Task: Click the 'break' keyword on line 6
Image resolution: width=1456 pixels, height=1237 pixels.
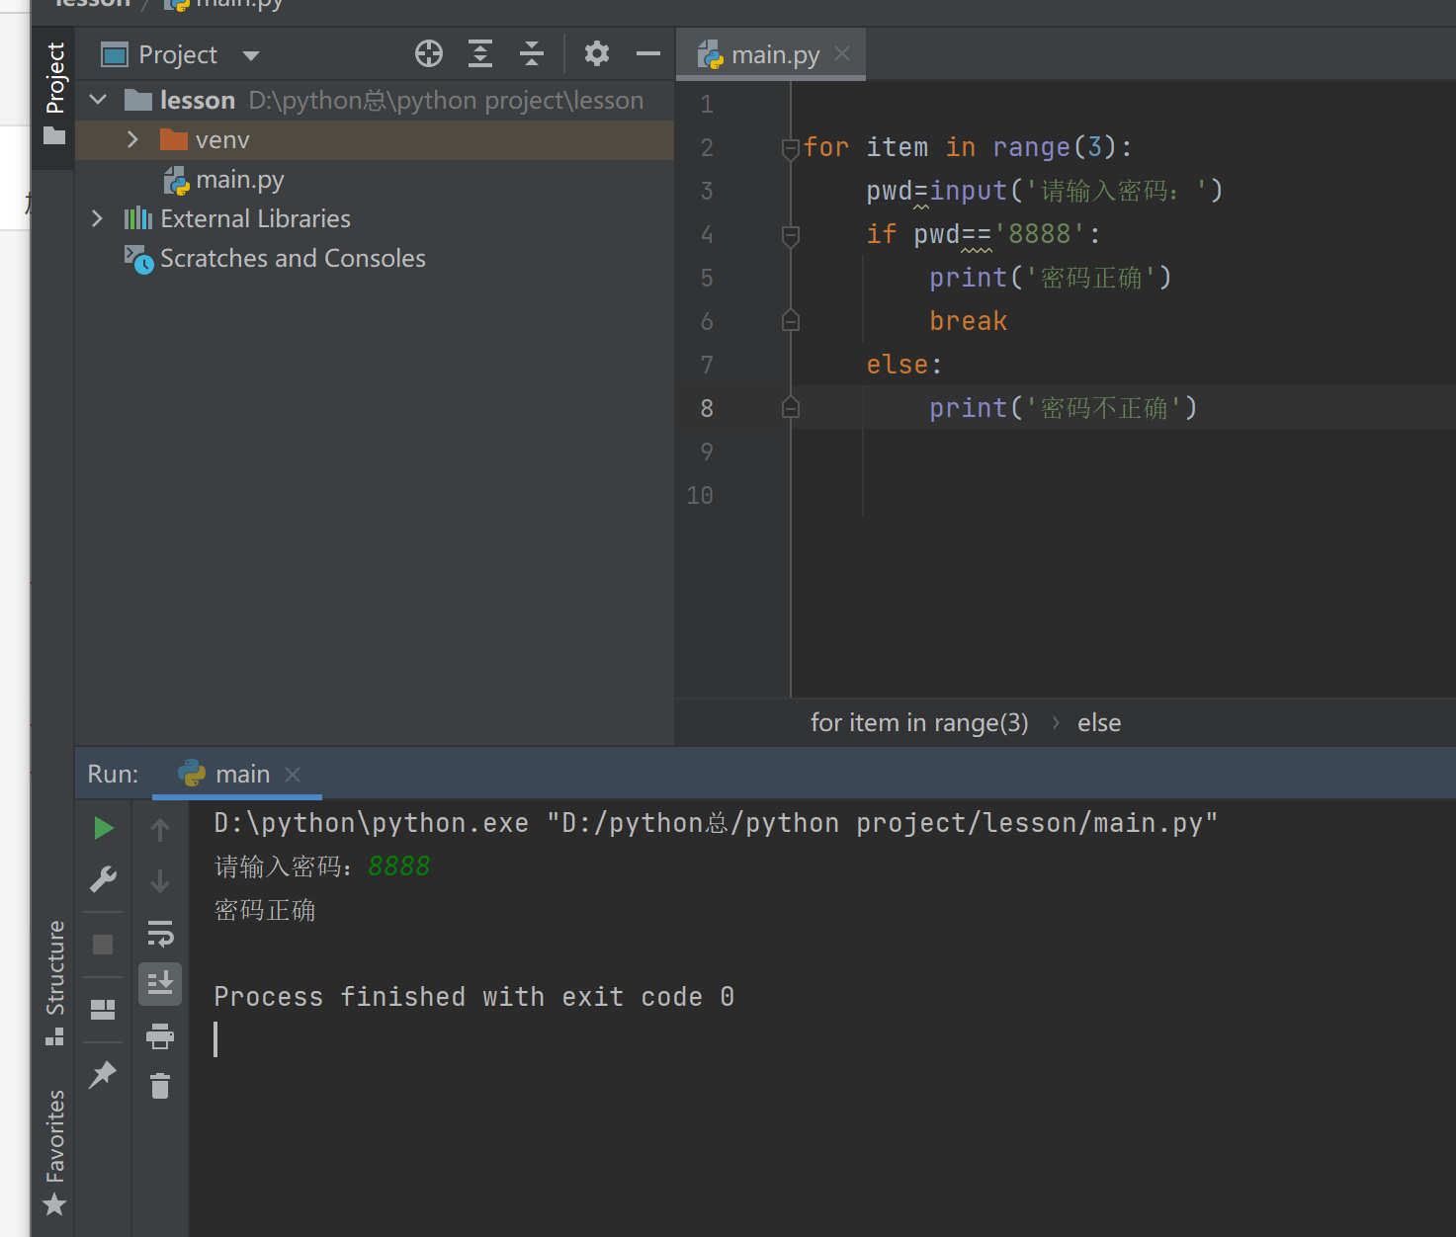Action: (968, 321)
